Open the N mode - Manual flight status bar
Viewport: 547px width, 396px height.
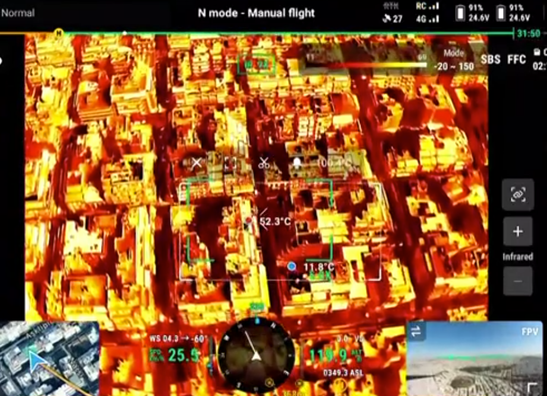(256, 12)
